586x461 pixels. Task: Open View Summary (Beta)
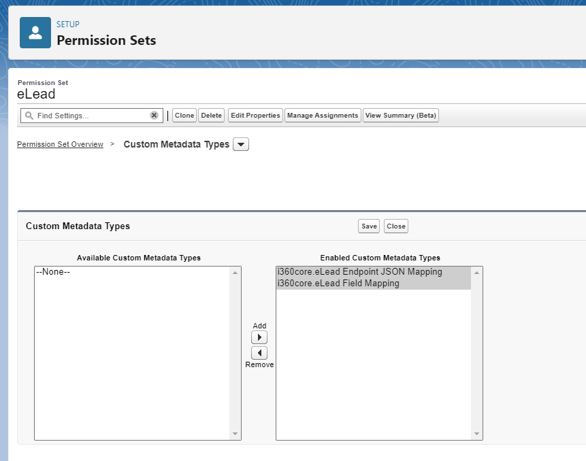tap(400, 115)
